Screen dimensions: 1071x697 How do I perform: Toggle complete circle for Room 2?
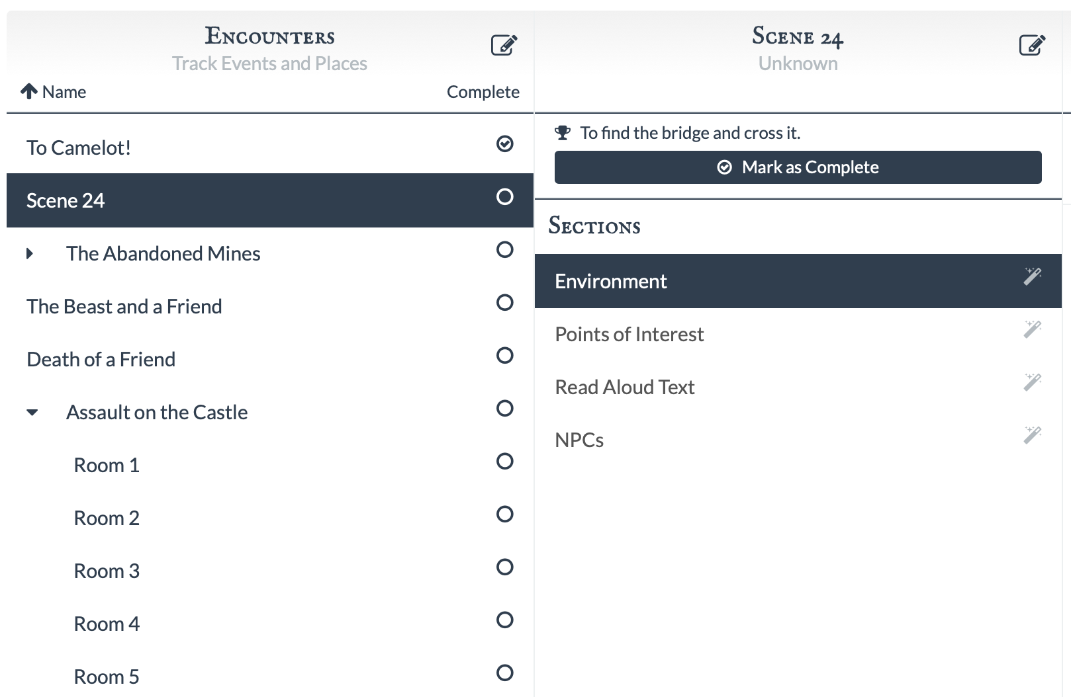505,514
